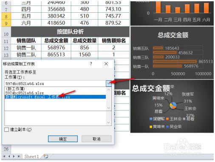Click the pie chart graphic
Viewport: 215px width, 162px height.
pyautogui.click(x=173, y=105)
